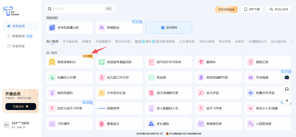The width and height of the screenshot is (296, 137).
Task: Open 历史对话 in the sidebar
Action: 21,46
